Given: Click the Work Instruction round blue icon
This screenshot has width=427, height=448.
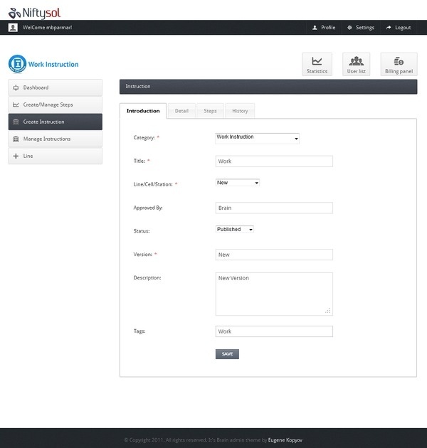Looking at the screenshot, I should pos(18,64).
